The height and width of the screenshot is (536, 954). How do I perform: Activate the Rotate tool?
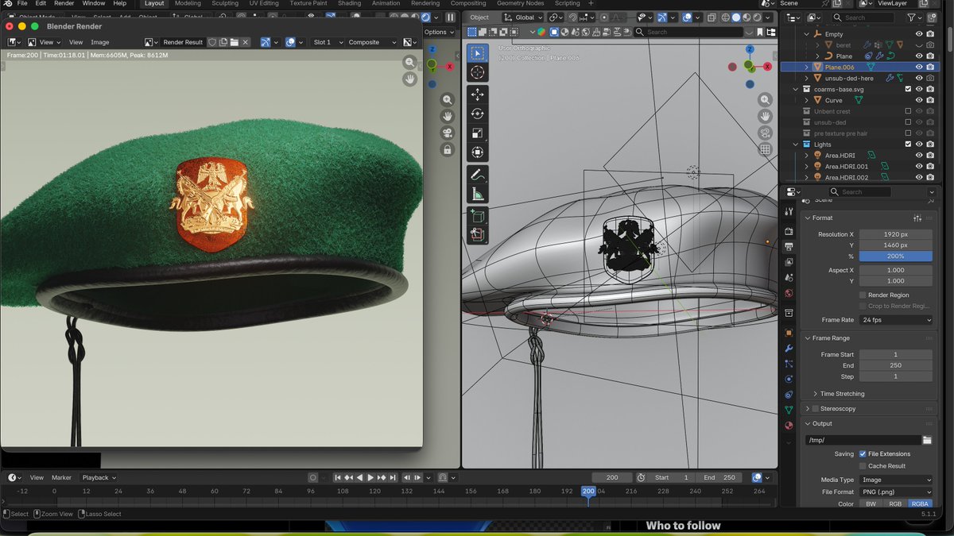tap(477, 114)
